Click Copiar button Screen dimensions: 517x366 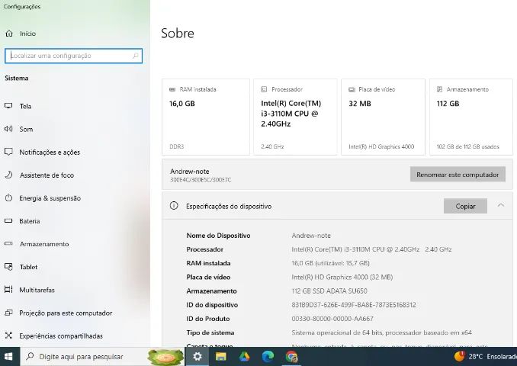pyautogui.click(x=465, y=206)
